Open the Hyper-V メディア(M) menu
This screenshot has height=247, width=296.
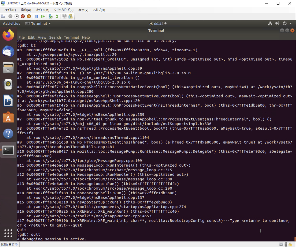tap(42, 10)
